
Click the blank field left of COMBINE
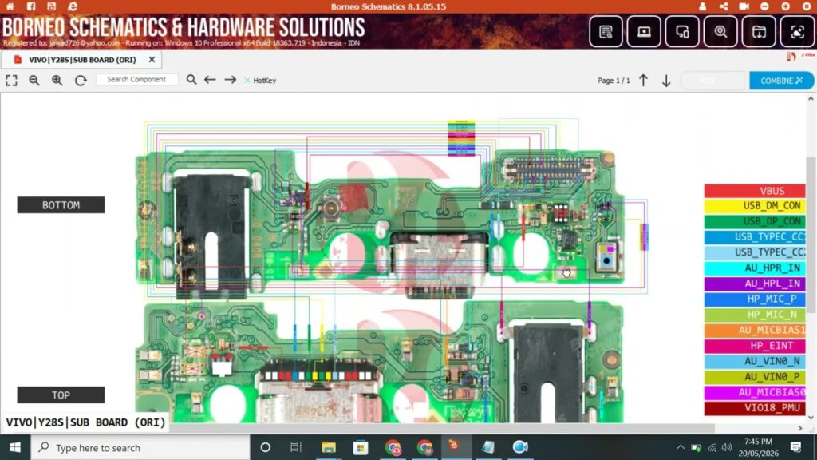714,81
